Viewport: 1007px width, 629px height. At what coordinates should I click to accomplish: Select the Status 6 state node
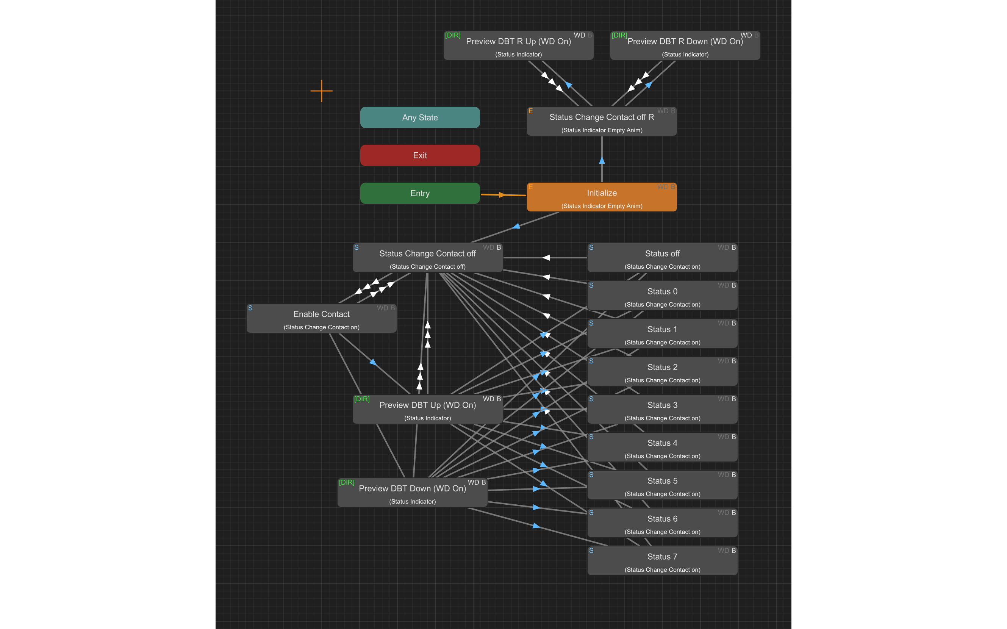coord(662,523)
